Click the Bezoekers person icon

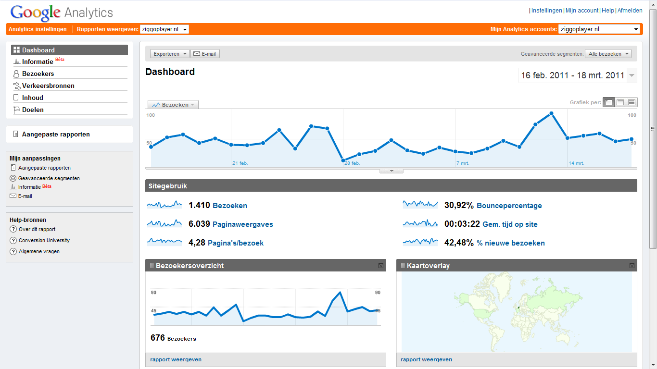tap(16, 74)
